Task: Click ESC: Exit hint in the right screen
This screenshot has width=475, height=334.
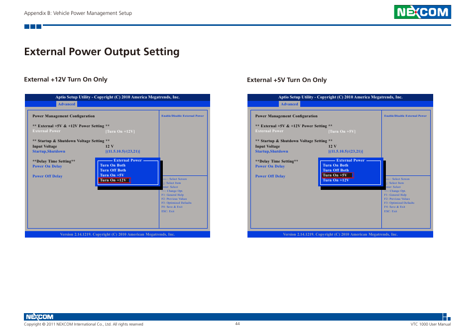Action: point(390,211)
